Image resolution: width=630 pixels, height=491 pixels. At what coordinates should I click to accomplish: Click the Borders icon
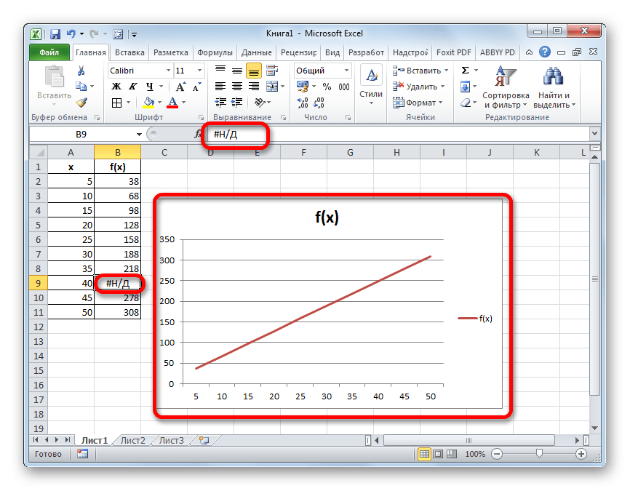click(116, 103)
